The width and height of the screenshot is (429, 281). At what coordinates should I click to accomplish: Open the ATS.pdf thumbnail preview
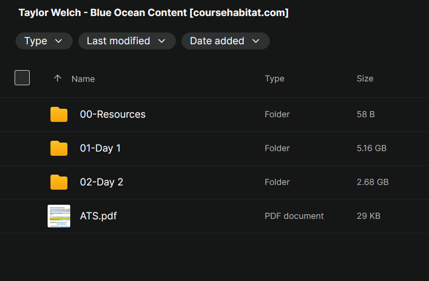[x=59, y=216]
